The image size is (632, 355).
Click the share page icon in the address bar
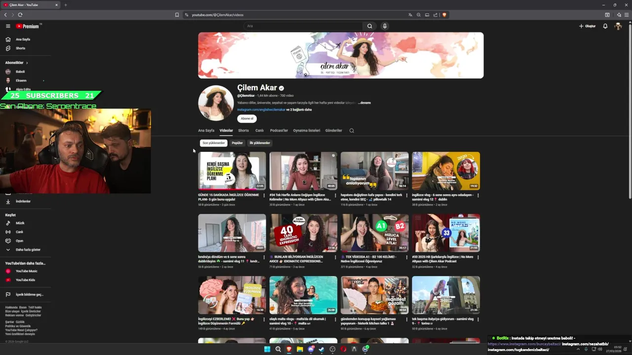(x=435, y=15)
